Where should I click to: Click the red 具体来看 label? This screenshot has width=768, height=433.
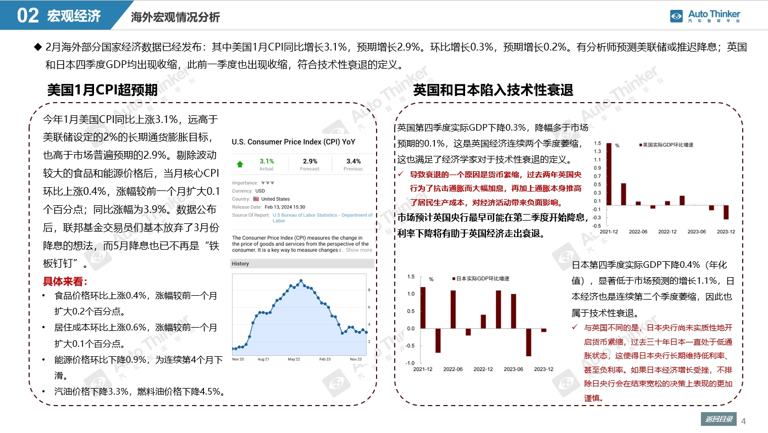65,282
